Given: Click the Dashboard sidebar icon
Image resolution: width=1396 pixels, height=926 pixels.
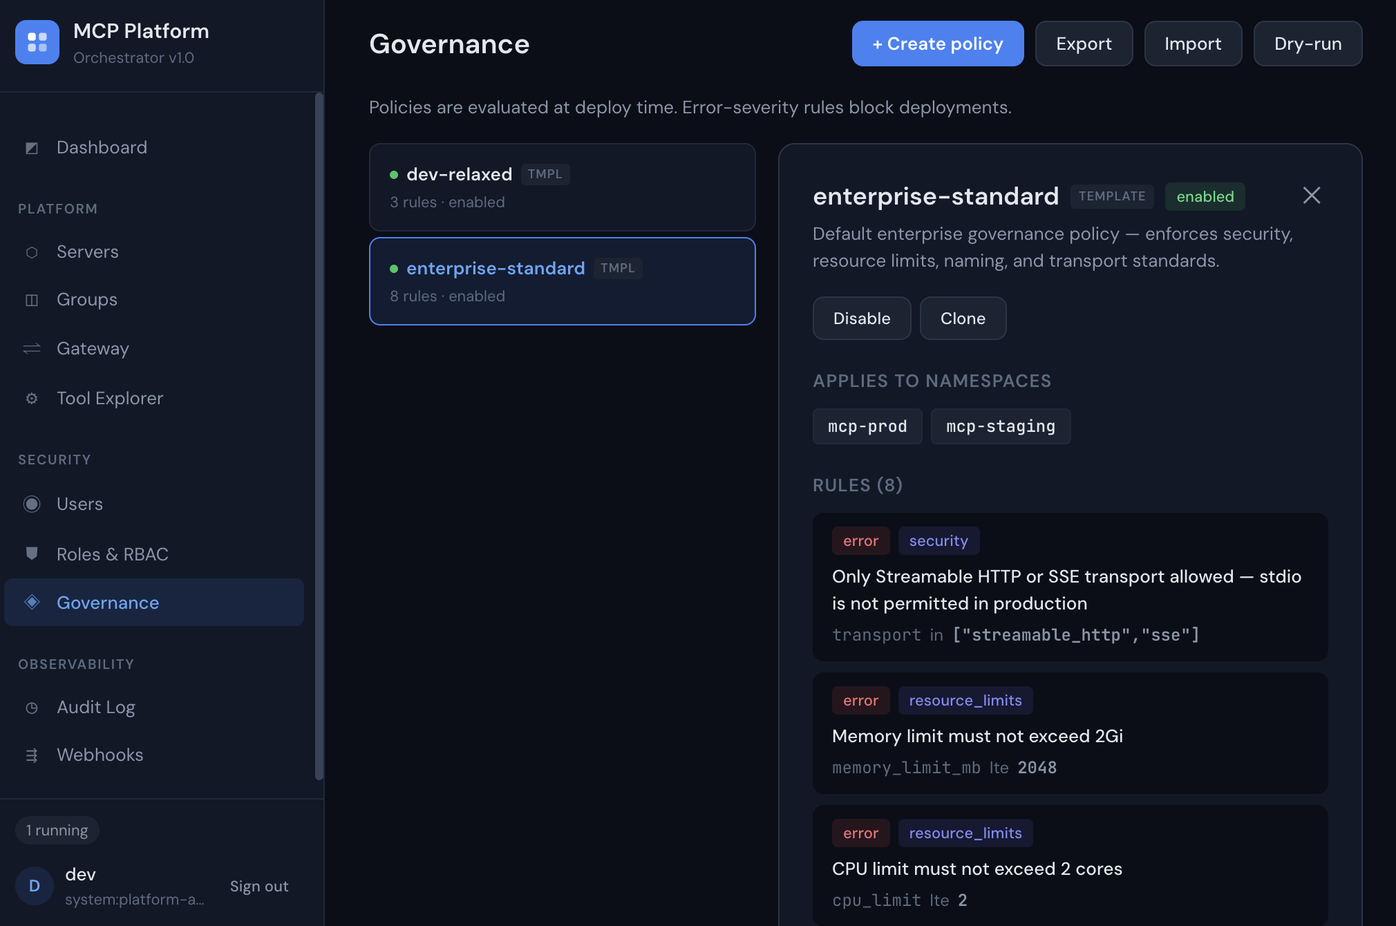Looking at the screenshot, I should tap(32, 148).
